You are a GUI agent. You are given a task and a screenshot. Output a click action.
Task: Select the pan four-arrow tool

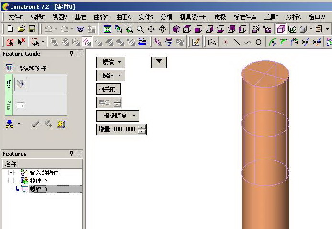tap(151, 29)
